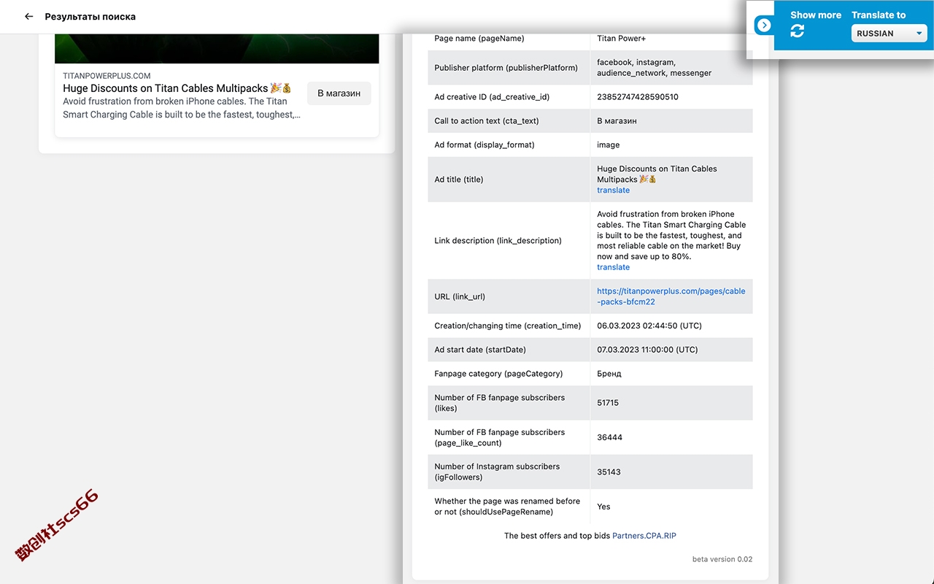Click the Yes value for page rename
The width and height of the screenshot is (934, 584).
(603, 507)
